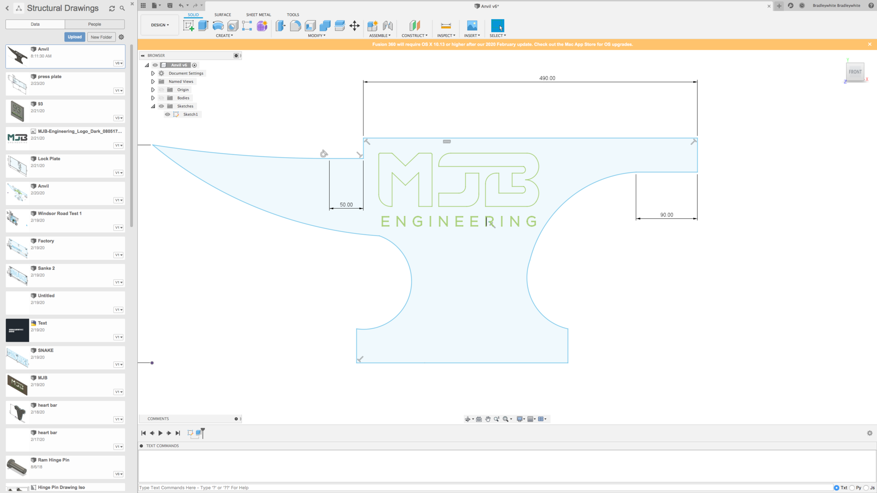Image resolution: width=877 pixels, height=493 pixels.
Task: Click the Insert image icon
Action: (x=472, y=26)
